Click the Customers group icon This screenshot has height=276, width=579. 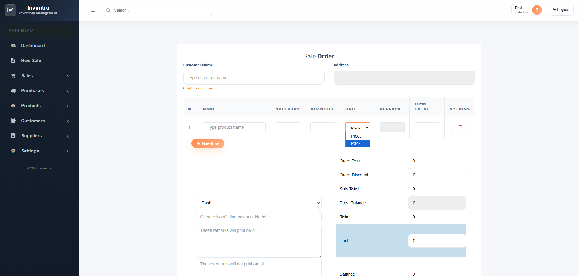pyautogui.click(x=13, y=121)
